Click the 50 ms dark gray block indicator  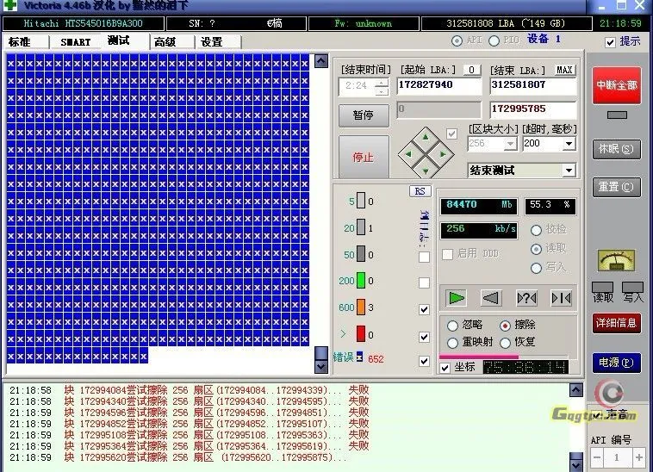361,254
